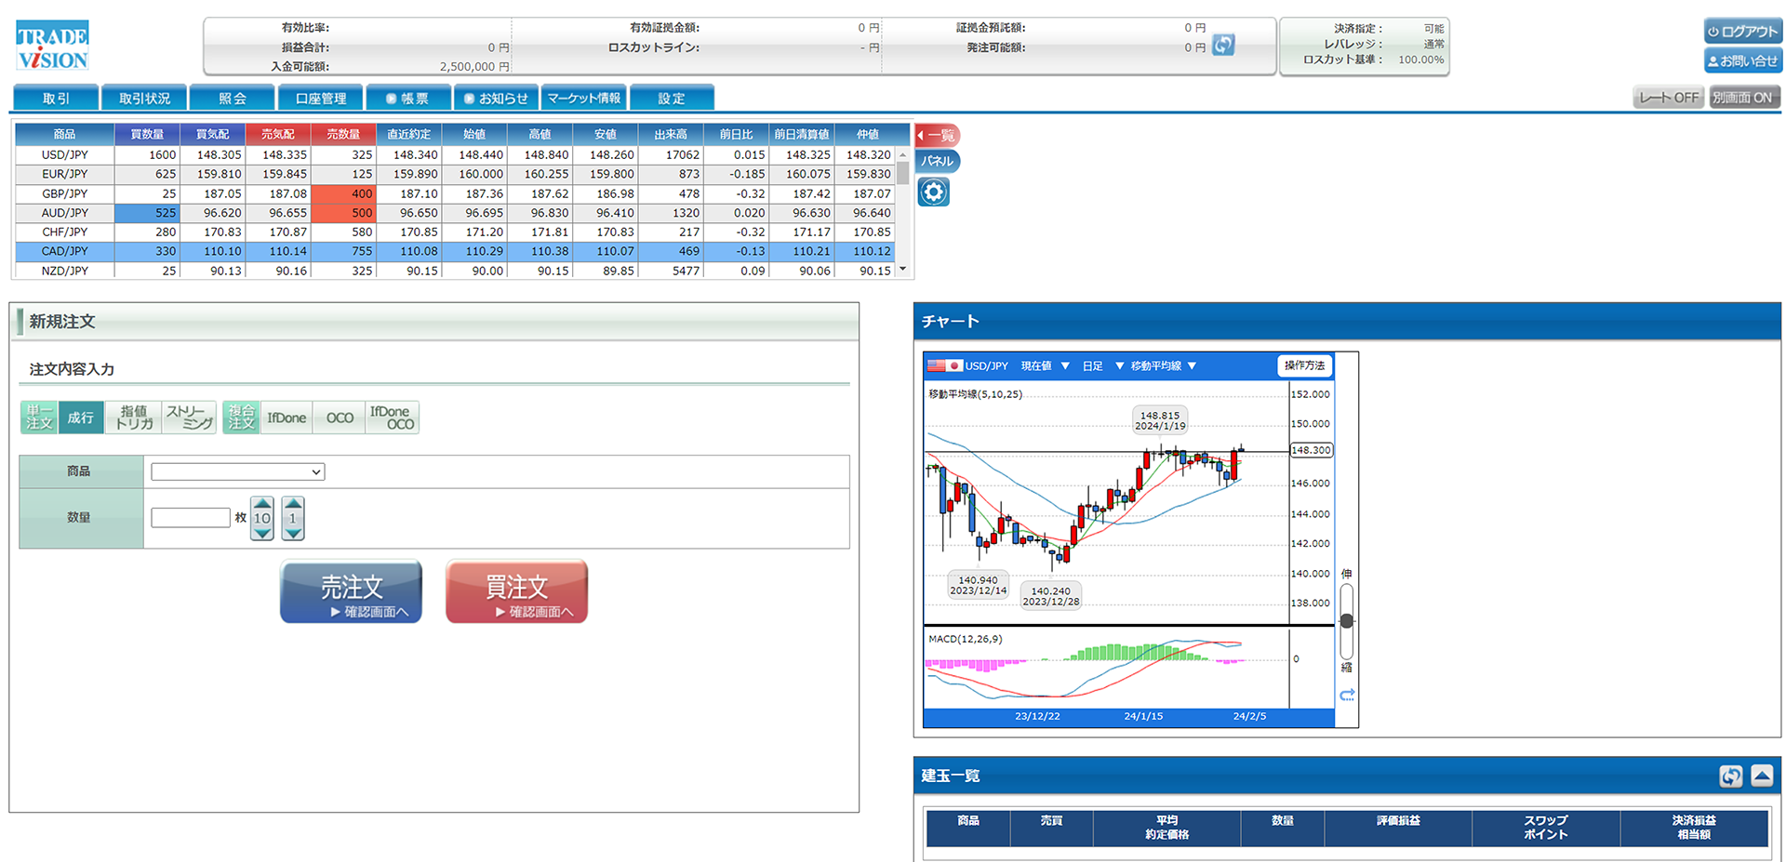Select the GBP/JPY row in rate table
This screenshot has height=862, width=1786.
[x=455, y=193]
